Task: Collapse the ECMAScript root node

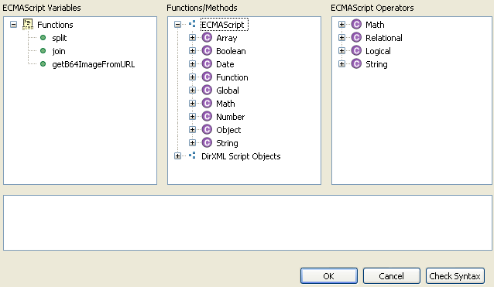Action: coord(177,25)
